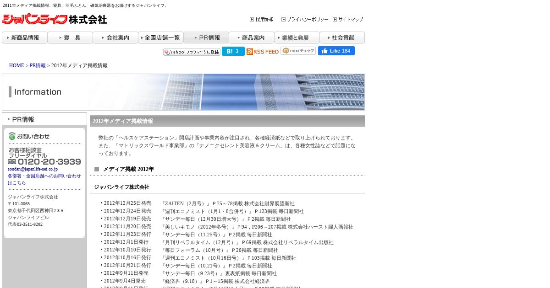This screenshot has width=550, height=288.
Task: Select the PR情報 menu tab
Action: tap(206, 37)
